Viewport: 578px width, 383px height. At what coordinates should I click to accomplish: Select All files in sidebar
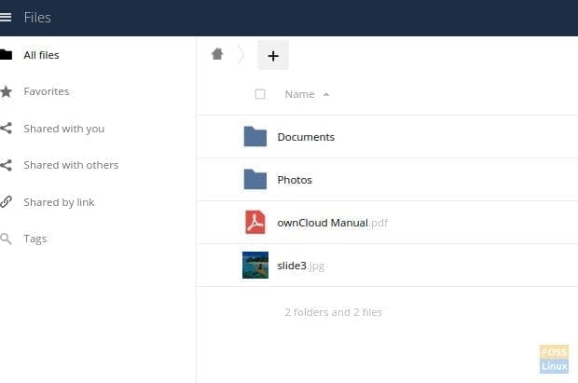point(41,55)
